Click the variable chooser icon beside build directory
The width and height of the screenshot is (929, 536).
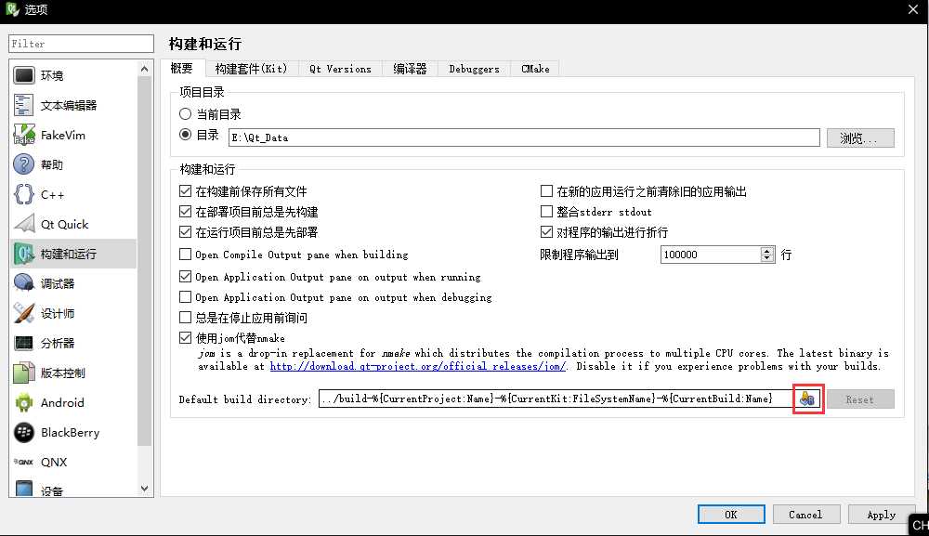pyautogui.click(x=808, y=399)
